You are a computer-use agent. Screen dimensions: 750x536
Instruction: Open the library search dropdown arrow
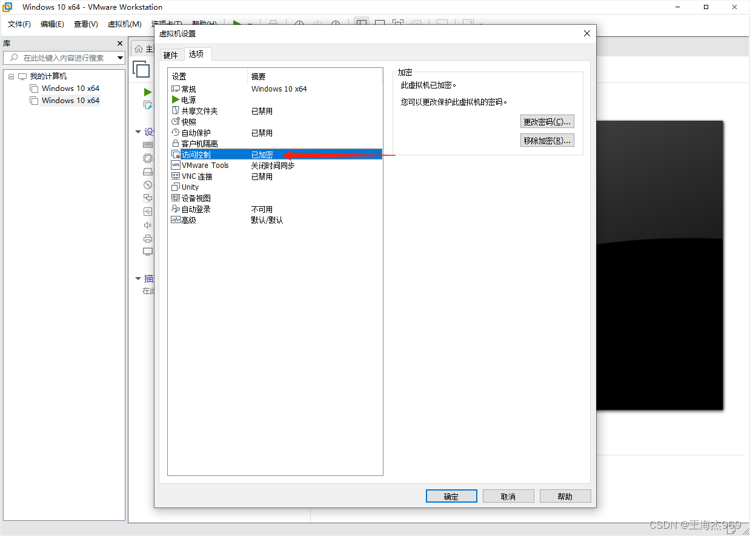120,58
